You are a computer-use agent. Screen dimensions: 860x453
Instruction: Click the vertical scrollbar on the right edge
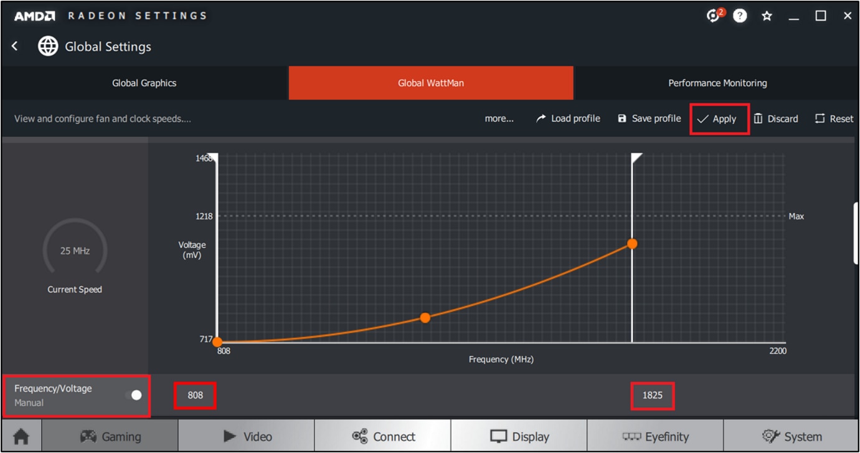(x=856, y=234)
